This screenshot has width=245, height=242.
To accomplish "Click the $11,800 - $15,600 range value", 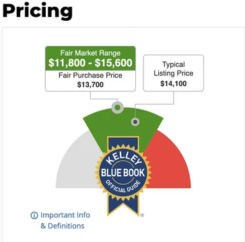I will 90,63.
